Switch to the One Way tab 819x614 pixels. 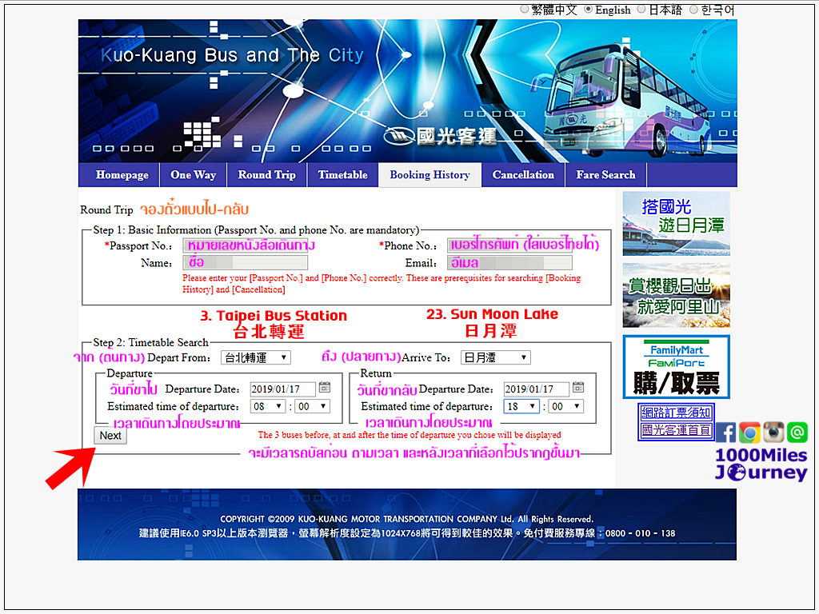[x=194, y=175]
